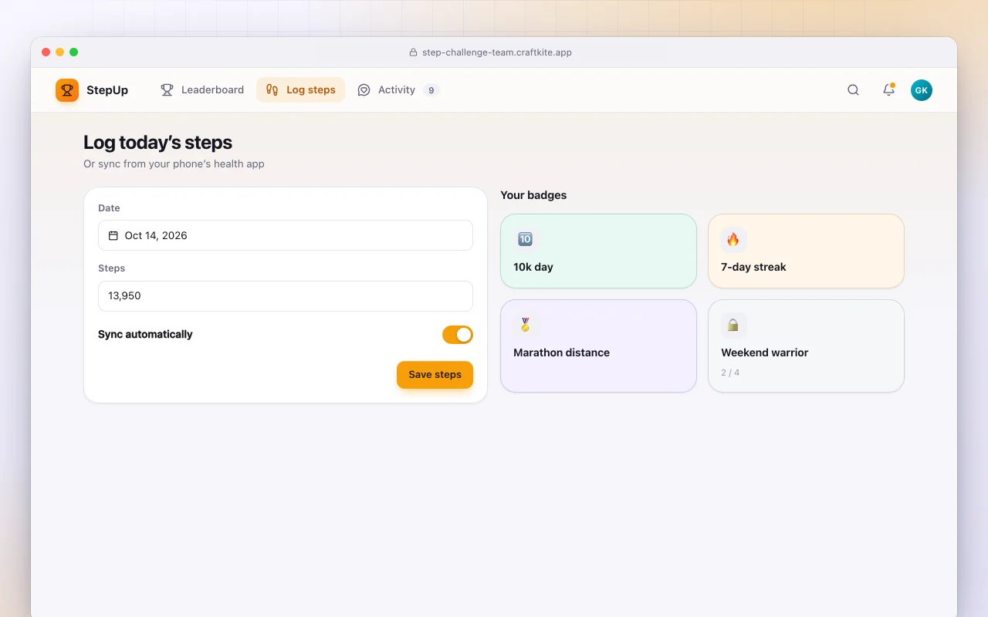Save the steps with Save steps button
988x617 pixels.
pos(435,375)
